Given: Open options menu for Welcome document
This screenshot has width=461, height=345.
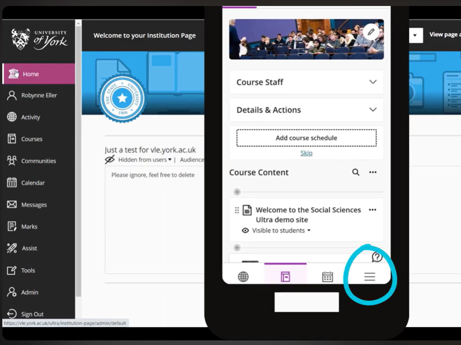Looking at the screenshot, I should pos(372,210).
